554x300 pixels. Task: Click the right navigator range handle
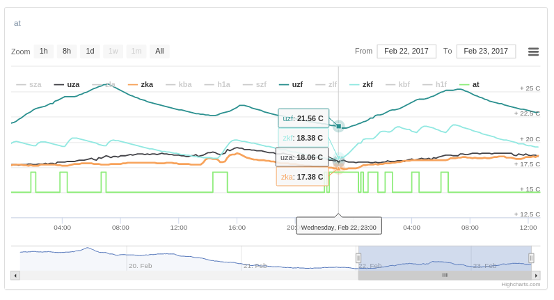point(531,258)
